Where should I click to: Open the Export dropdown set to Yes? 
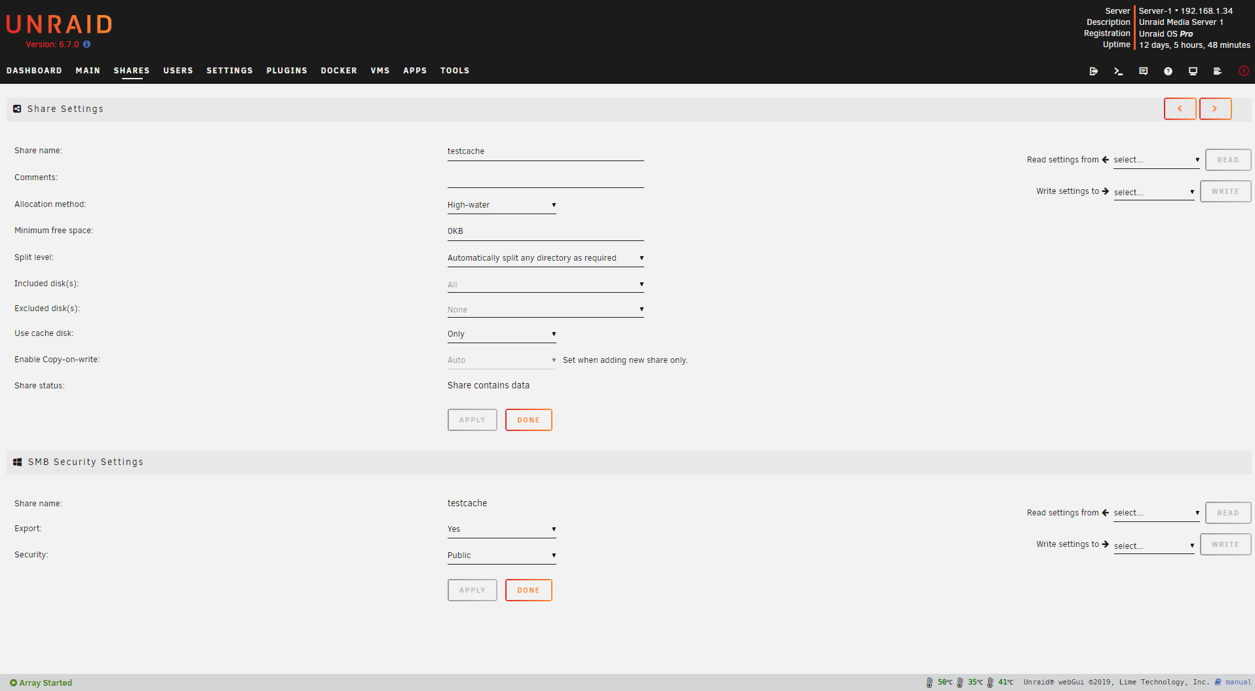click(501, 529)
